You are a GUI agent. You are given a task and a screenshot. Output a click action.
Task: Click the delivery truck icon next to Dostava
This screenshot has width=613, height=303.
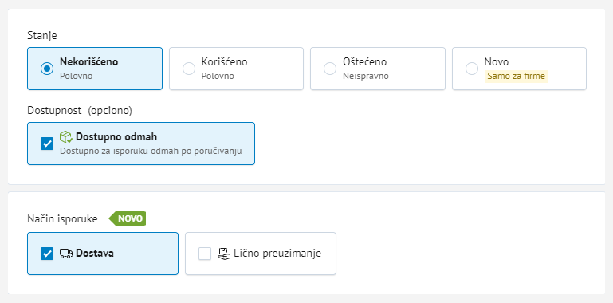coord(65,254)
